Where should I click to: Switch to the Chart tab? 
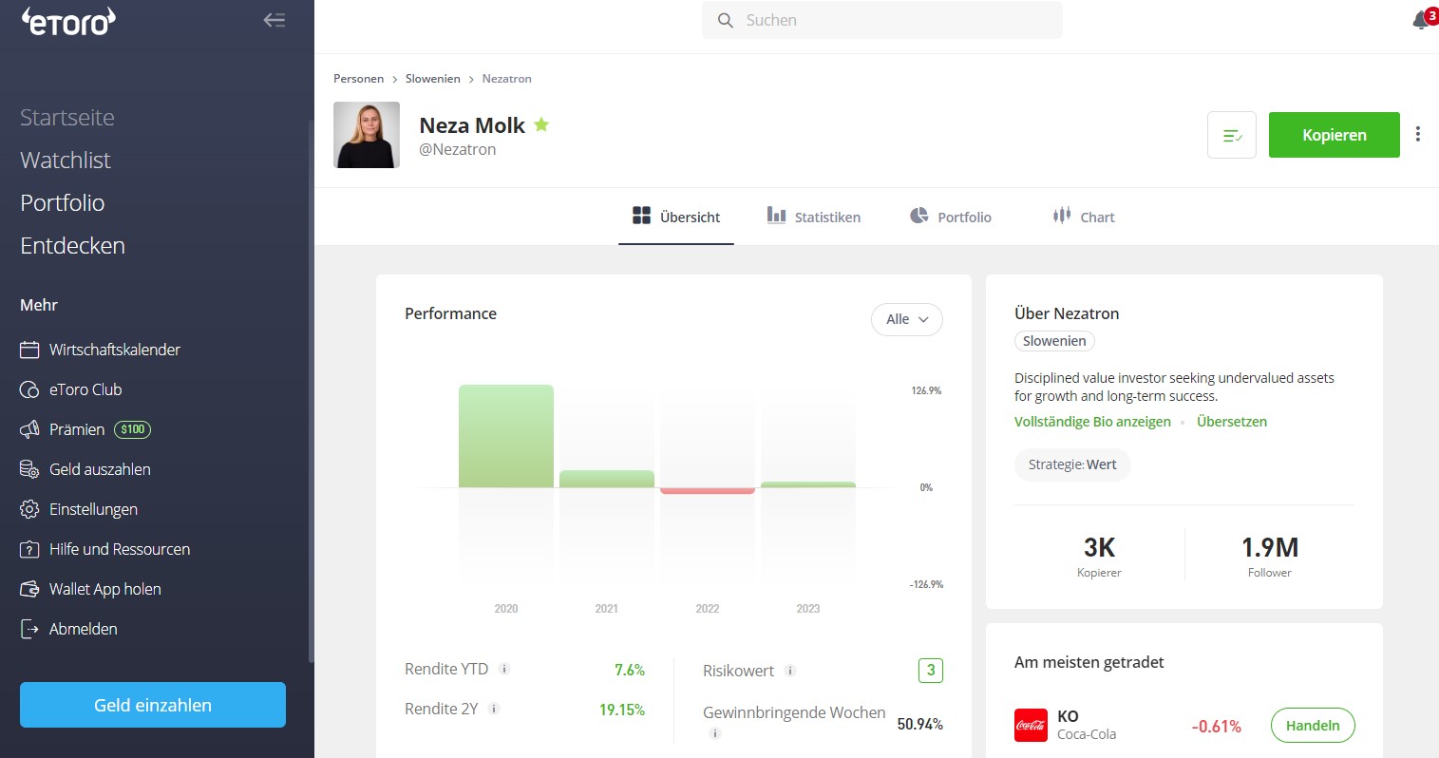(x=1084, y=217)
